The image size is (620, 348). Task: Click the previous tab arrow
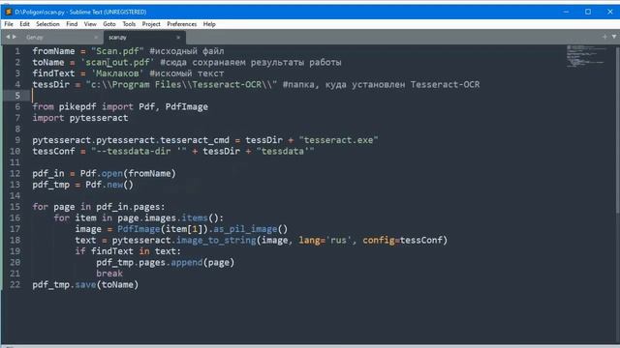pos(8,37)
